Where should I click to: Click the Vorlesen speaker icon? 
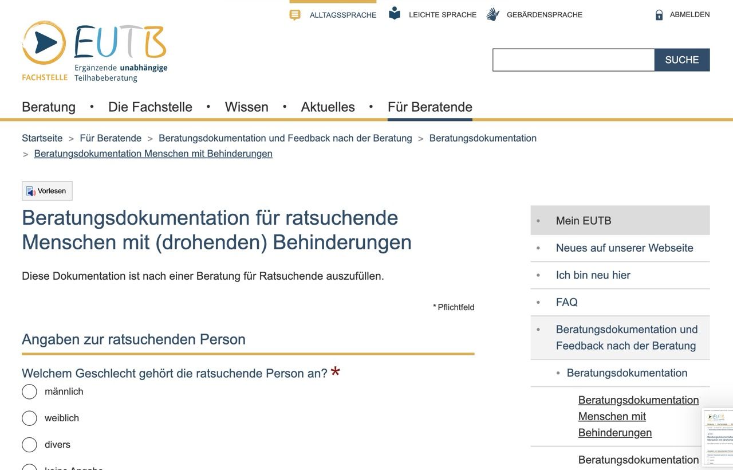[31, 191]
